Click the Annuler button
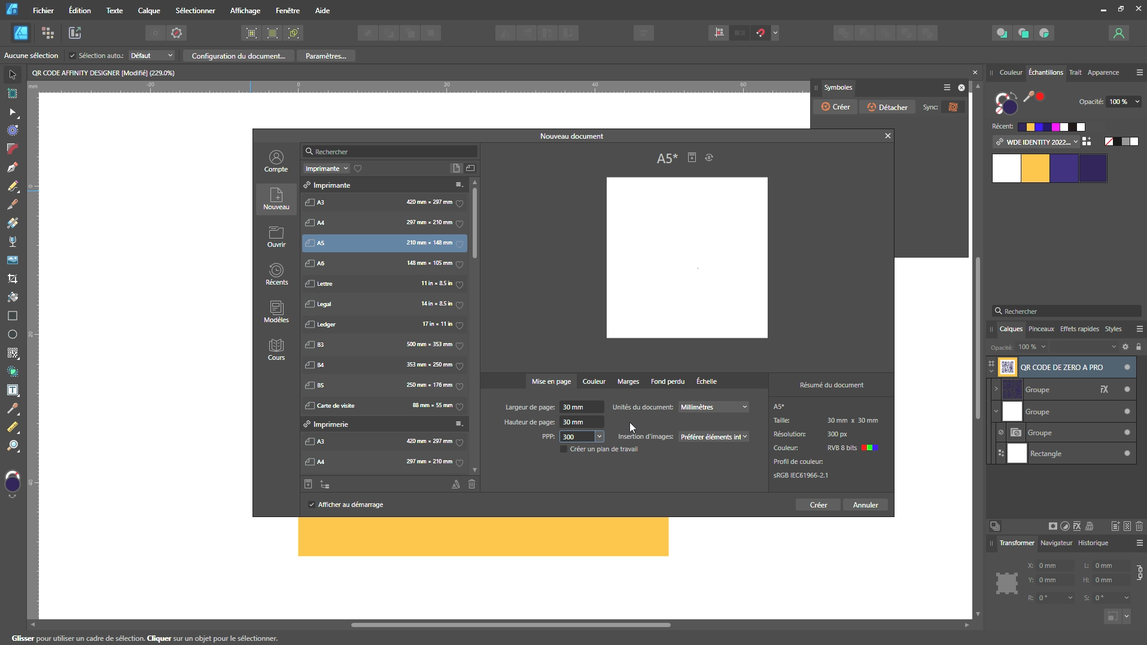The width and height of the screenshot is (1147, 645). point(865,505)
